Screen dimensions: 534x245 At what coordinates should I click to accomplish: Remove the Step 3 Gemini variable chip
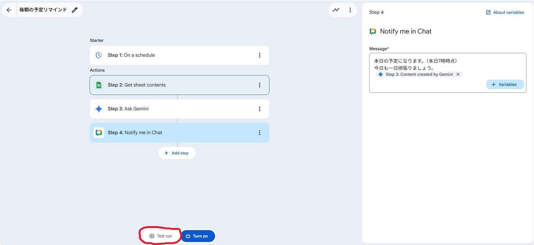coord(458,75)
